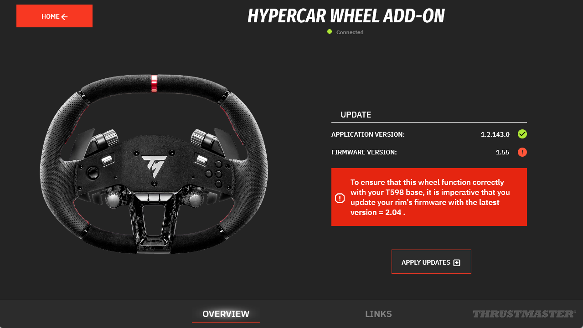Click the upload icon on Apply Updates

coord(457,262)
